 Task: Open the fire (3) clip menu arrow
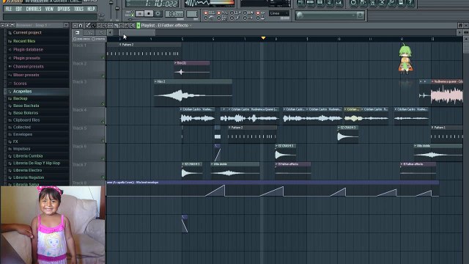point(176,63)
